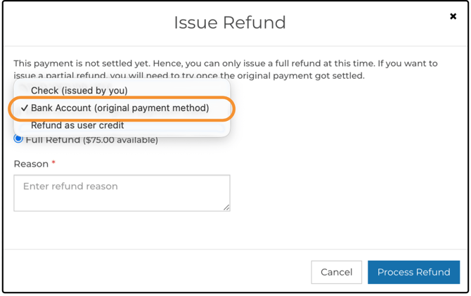This screenshot has height=296, width=471.
Task: Click the "$75.00 available" amount text
Action: (120, 140)
